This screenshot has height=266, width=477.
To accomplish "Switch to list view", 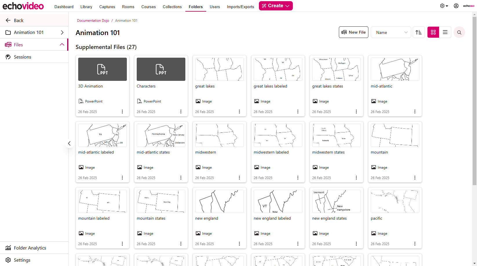I will pyautogui.click(x=445, y=32).
